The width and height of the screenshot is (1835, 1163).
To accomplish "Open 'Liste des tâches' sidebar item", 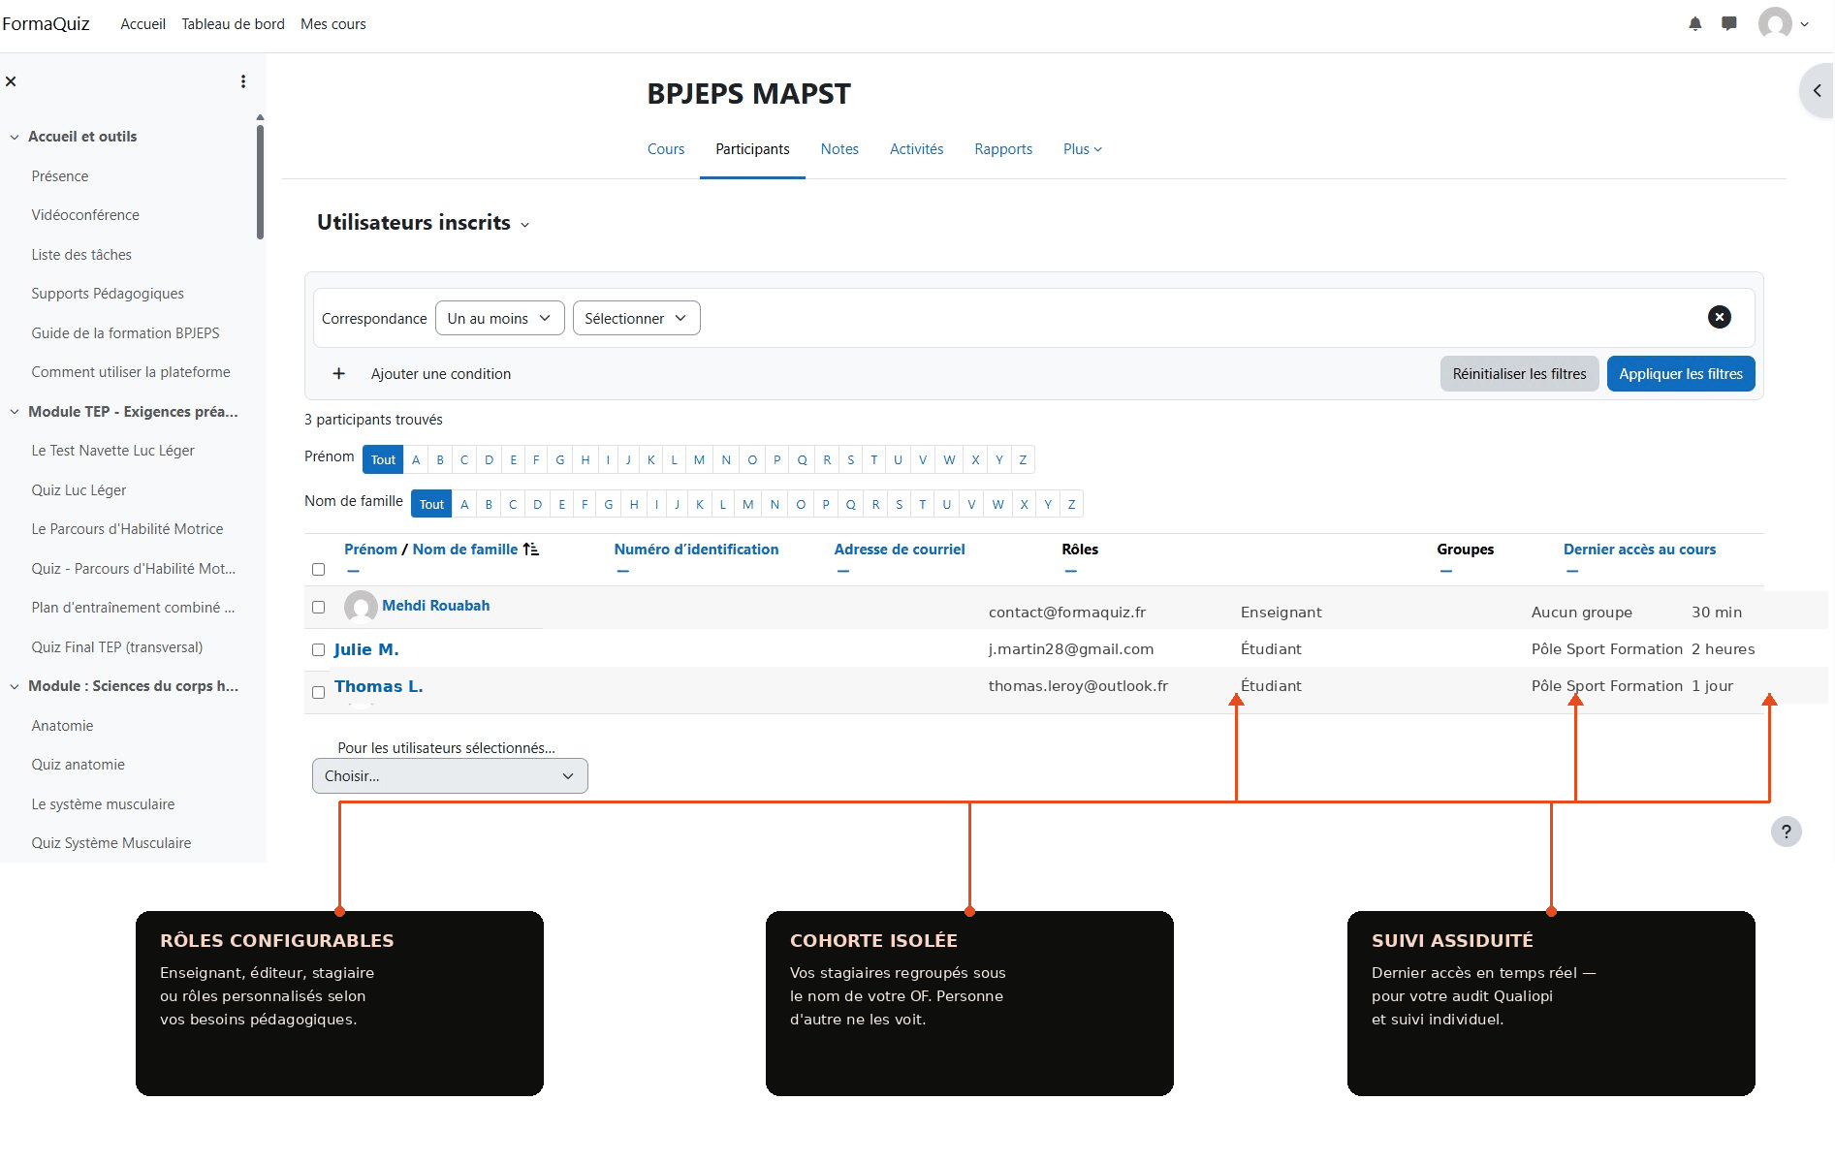I will 80,254.
